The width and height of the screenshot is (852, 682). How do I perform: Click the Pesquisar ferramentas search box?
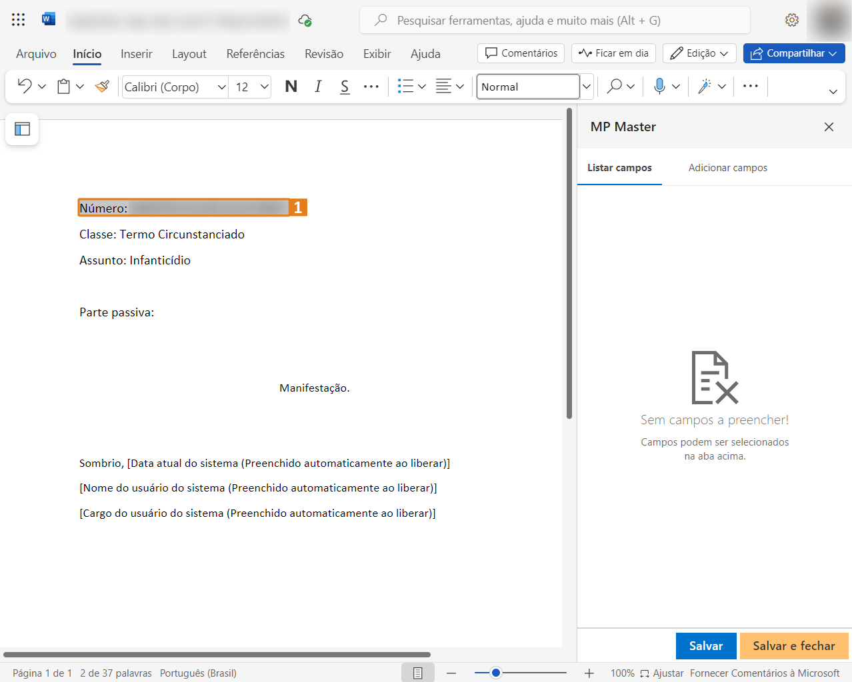tap(555, 21)
